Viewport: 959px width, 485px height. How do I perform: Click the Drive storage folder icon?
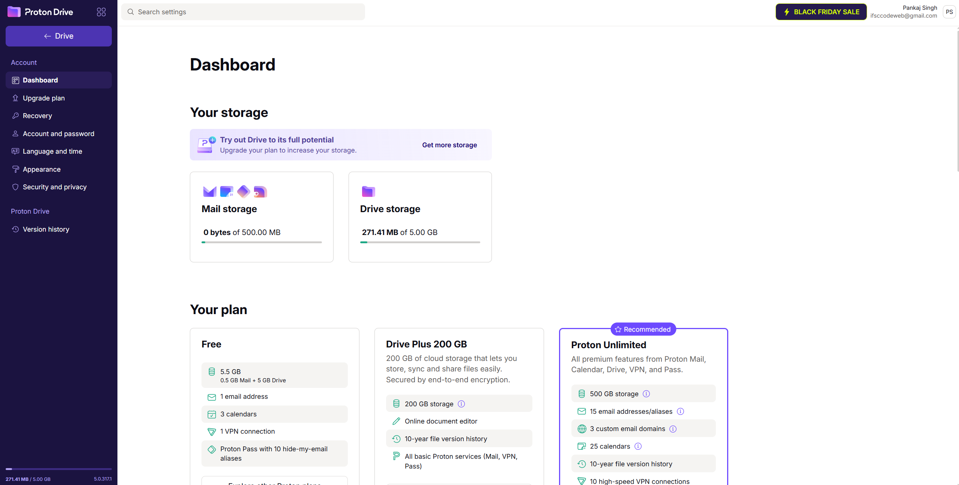[368, 191]
